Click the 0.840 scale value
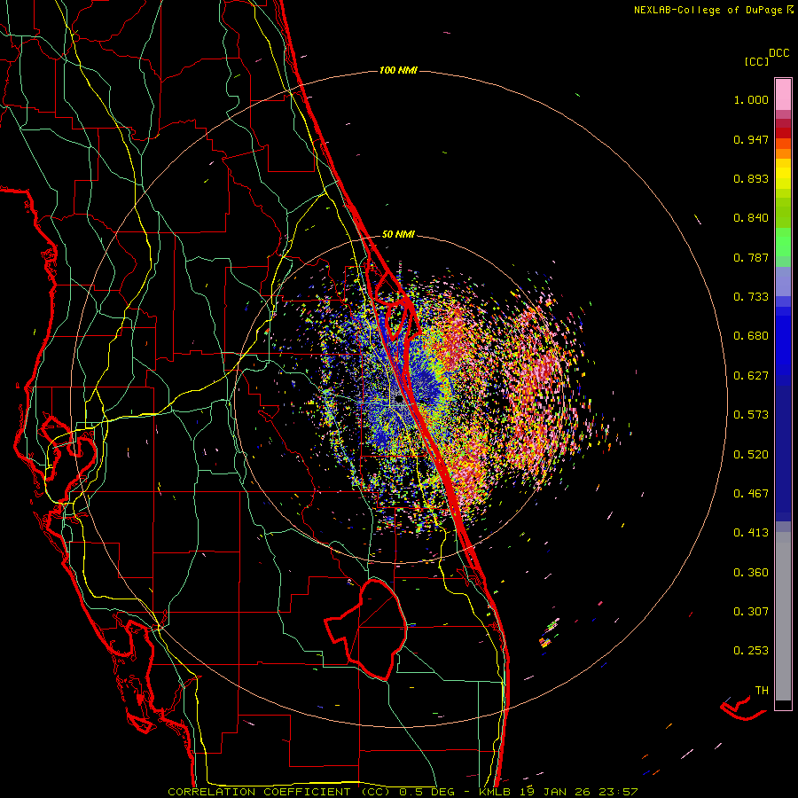 point(751,218)
